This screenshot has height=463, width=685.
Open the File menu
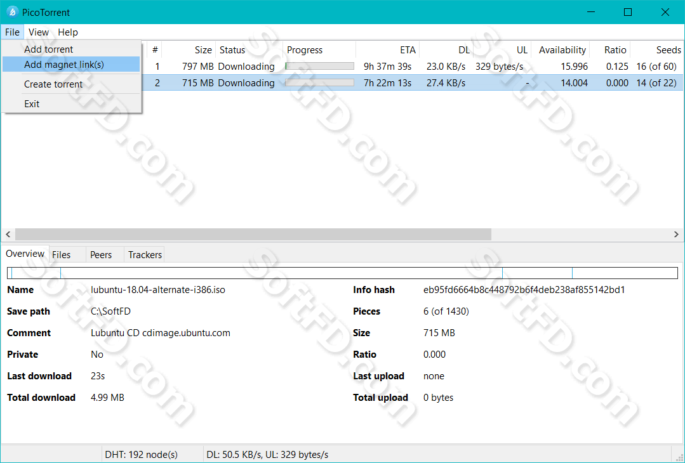click(x=12, y=32)
